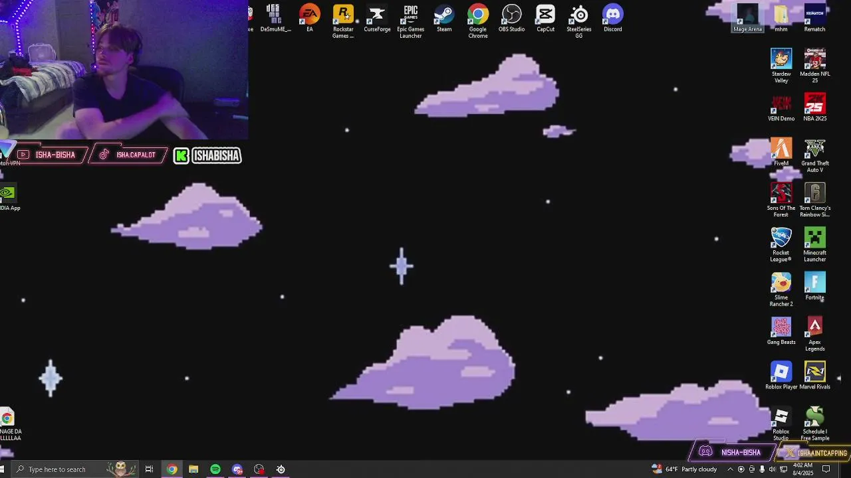Open the CurseForge desktop icon
Viewport: 851px width, 478px height.
coord(377,19)
